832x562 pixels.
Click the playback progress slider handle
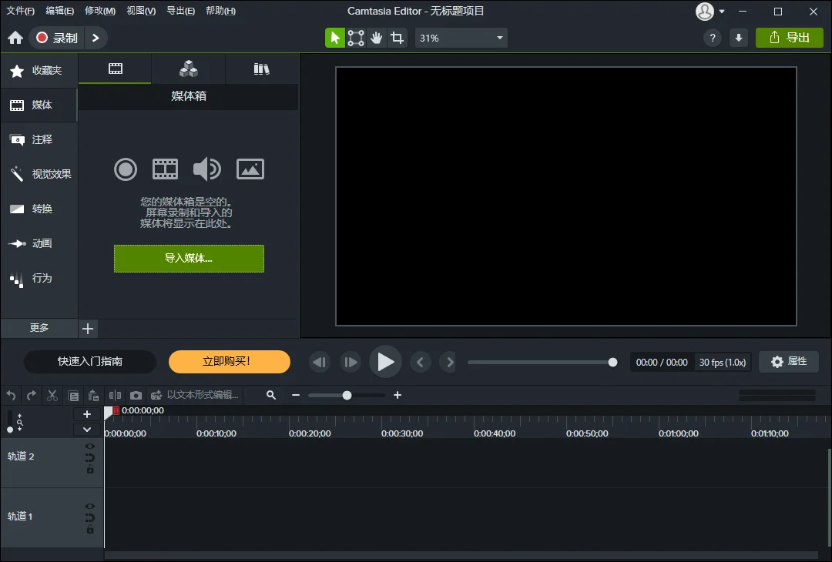pyautogui.click(x=613, y=362)
